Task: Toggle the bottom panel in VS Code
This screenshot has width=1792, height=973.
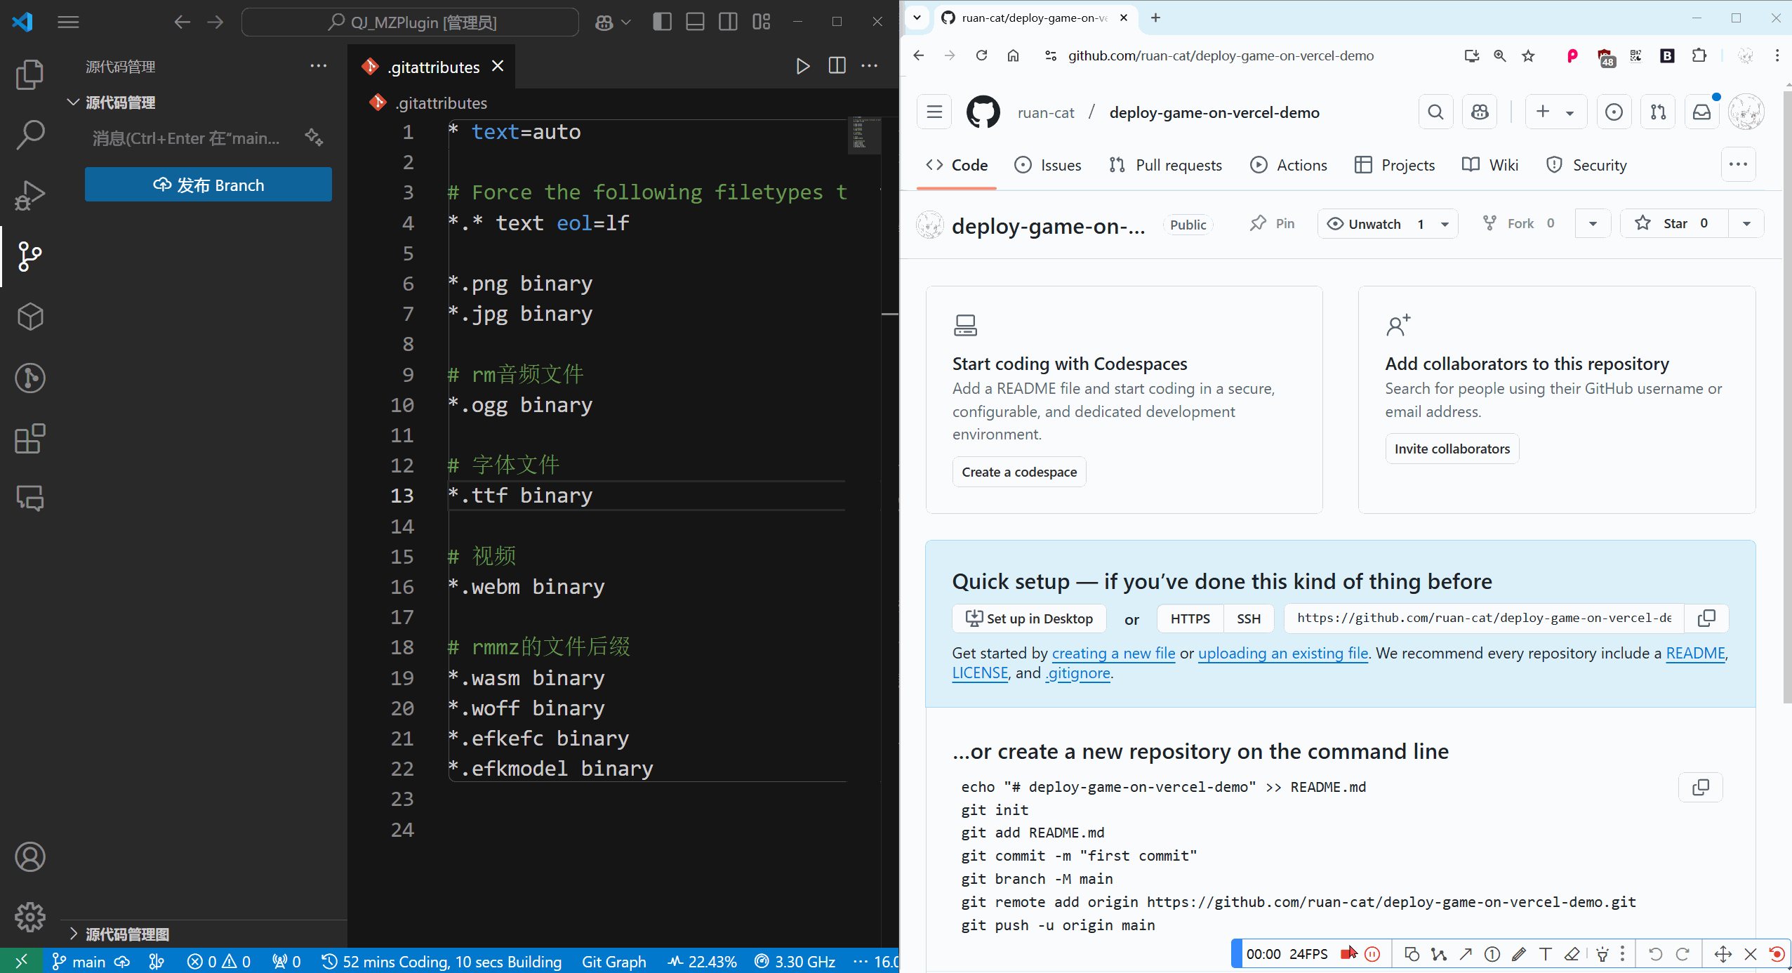Action: coord(695,22)
